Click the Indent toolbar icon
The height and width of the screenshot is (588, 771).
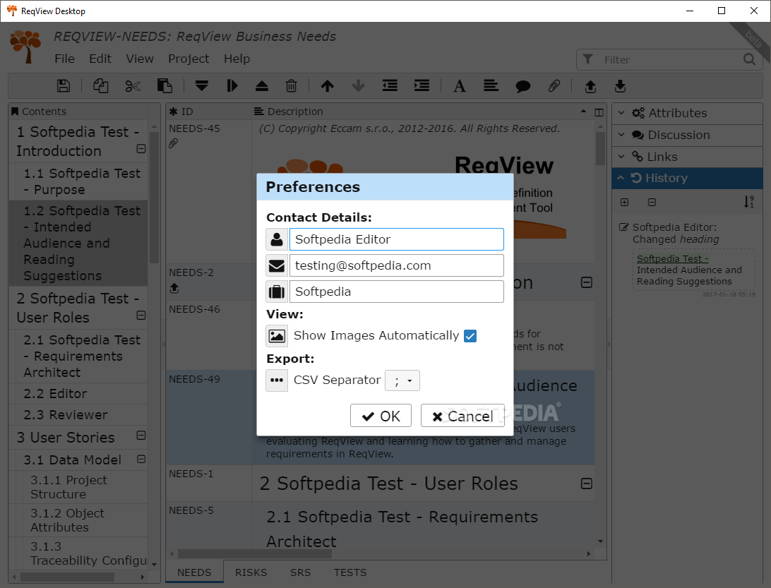422,86
